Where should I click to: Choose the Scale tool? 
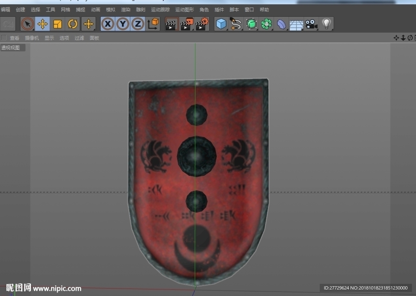click(58, 24)
